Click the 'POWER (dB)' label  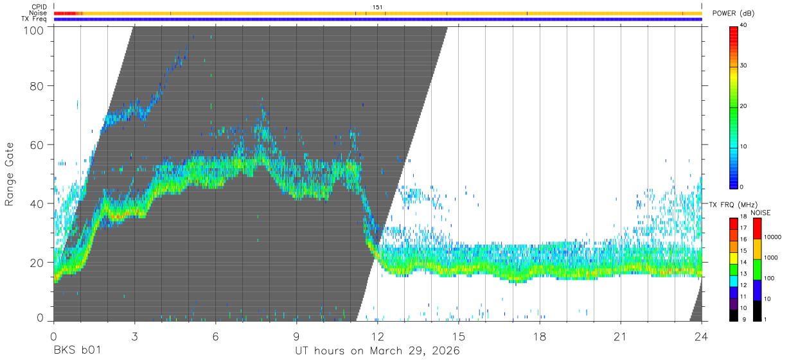coord(734,13)
